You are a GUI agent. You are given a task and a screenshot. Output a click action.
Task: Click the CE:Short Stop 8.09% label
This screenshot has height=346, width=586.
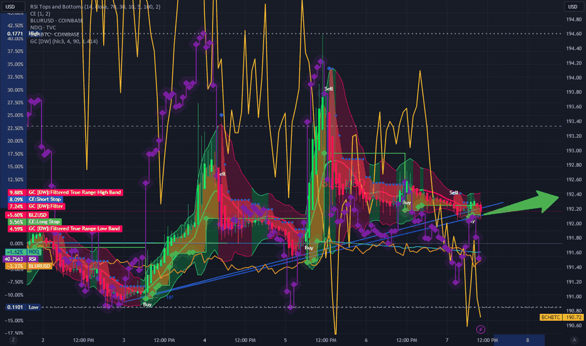[35, 199]
